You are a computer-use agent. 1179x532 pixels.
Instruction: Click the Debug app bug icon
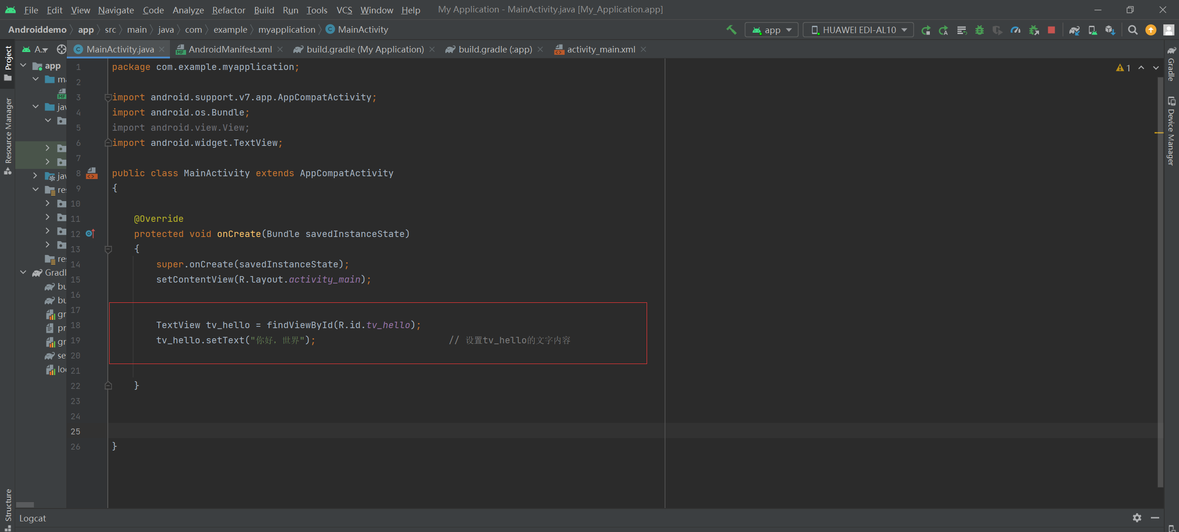coord(980,30)
